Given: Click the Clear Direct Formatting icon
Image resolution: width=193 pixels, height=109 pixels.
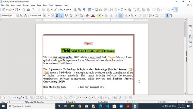Looking at the screenshot, I should [87, 15].
